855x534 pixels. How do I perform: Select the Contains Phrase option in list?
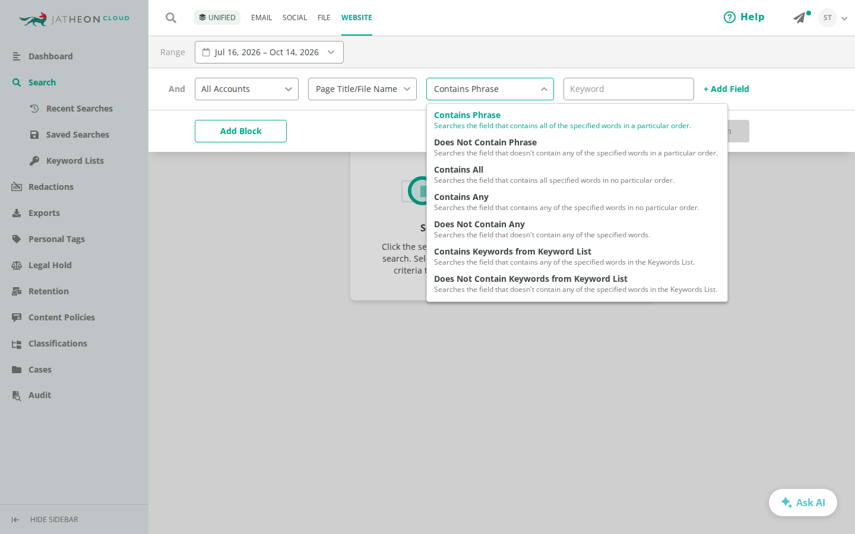[x=577, y=120]
